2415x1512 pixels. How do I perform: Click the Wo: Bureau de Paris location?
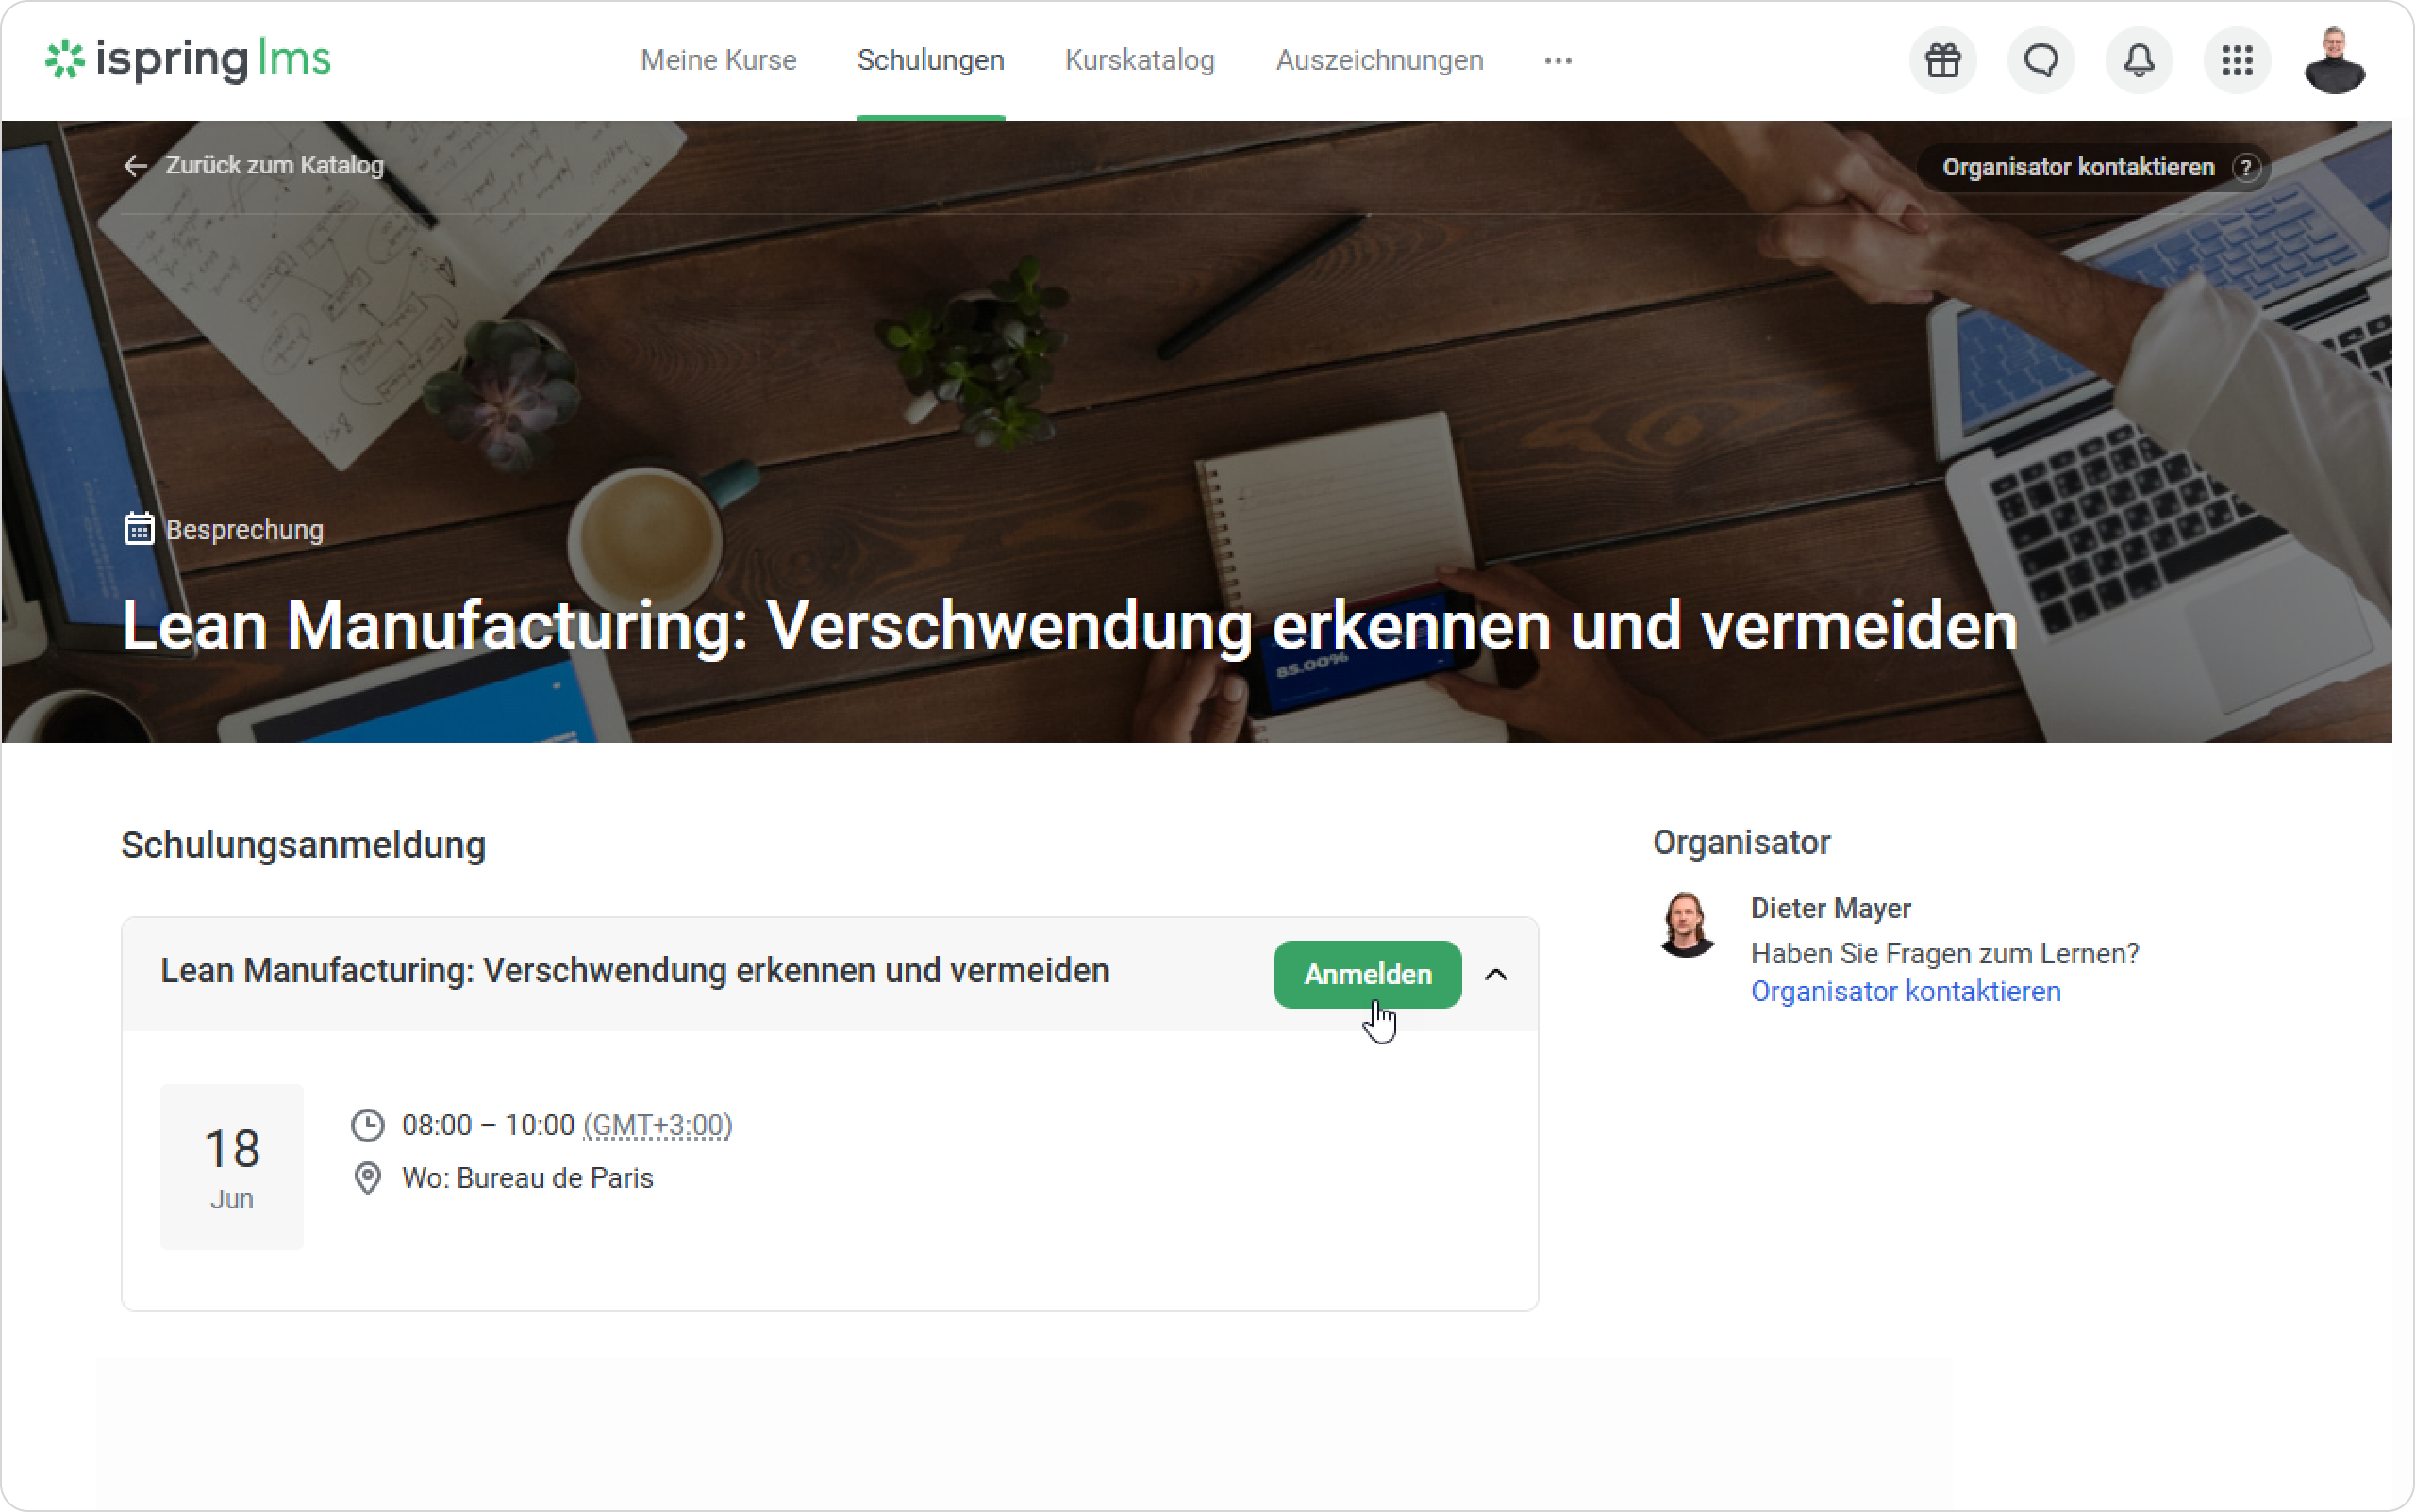pos(527,1178)
